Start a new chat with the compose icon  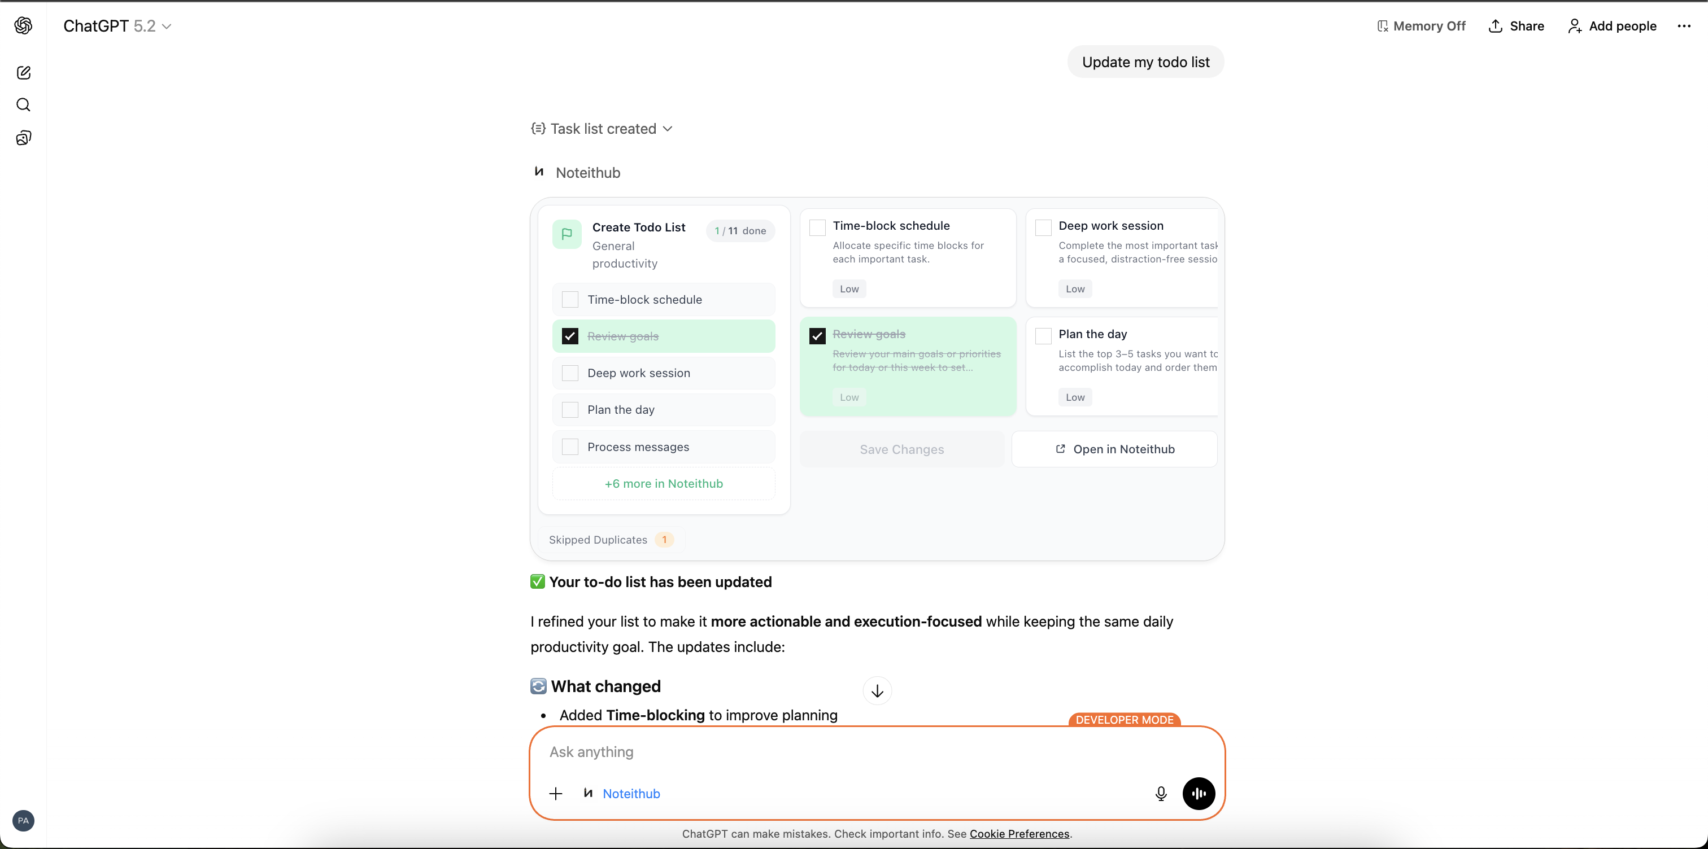click(23, 73)
